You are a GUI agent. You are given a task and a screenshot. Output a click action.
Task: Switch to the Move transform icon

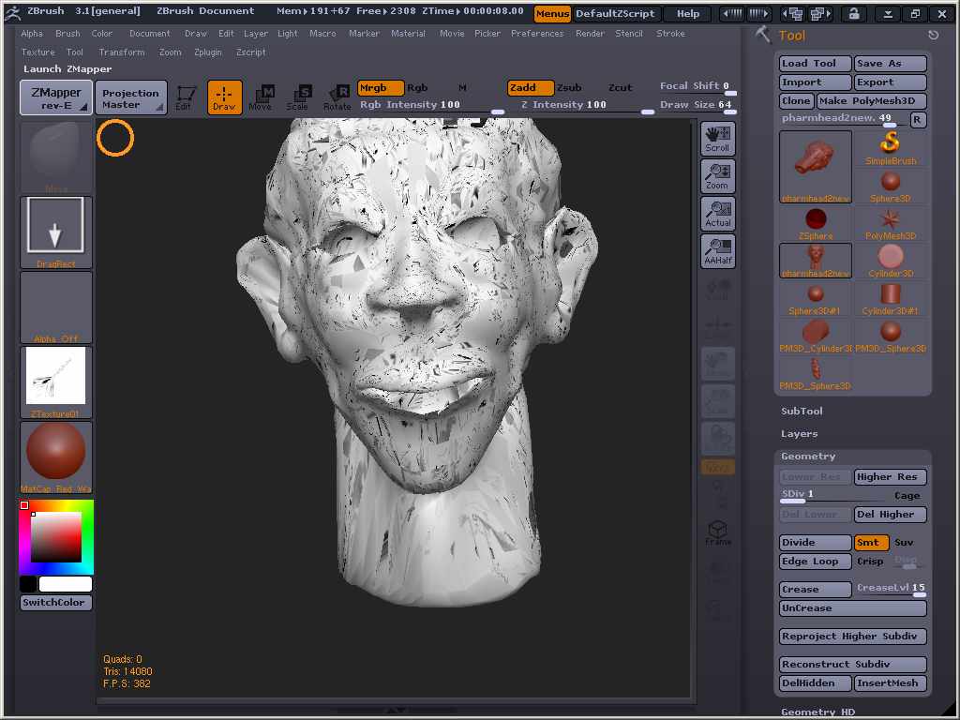262,96
